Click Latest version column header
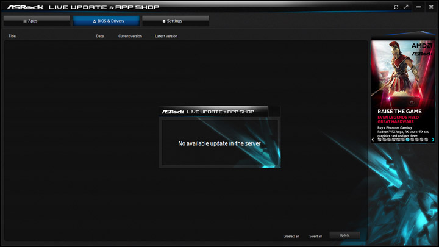The width and height of the screenshot is (439, 247). tap(166, 36)
